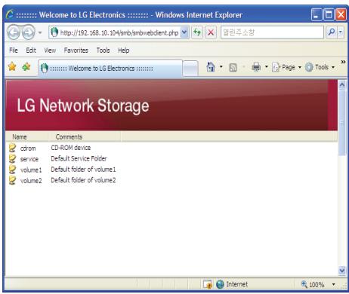The height and width of the screenshot is (294, 349).
Task: Open the volume2 share link
Action: coord(31,181)
